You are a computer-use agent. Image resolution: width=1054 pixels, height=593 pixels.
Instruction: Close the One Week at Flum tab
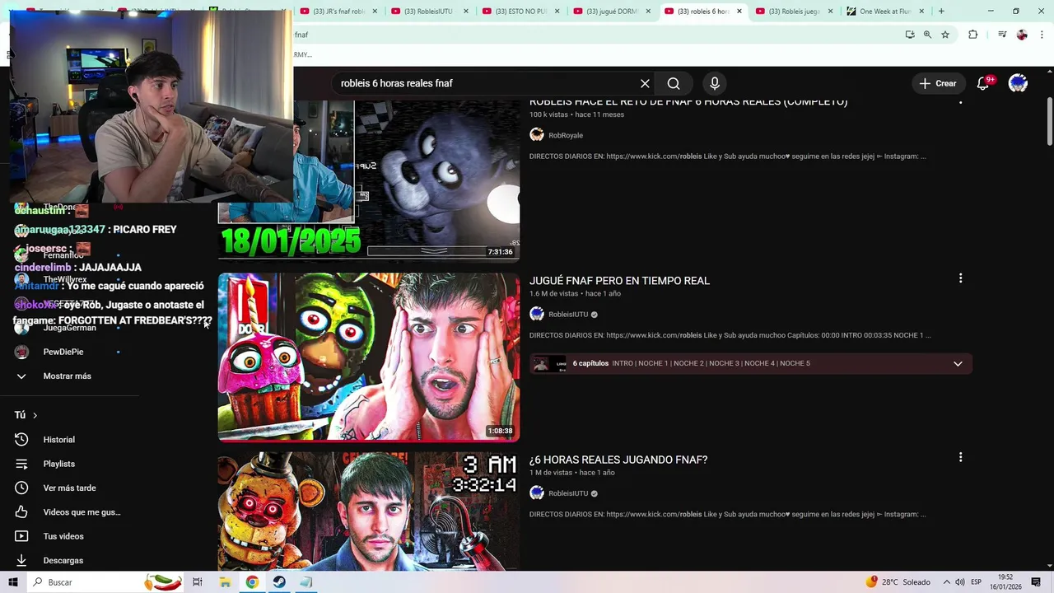click(x=921, y=12)
